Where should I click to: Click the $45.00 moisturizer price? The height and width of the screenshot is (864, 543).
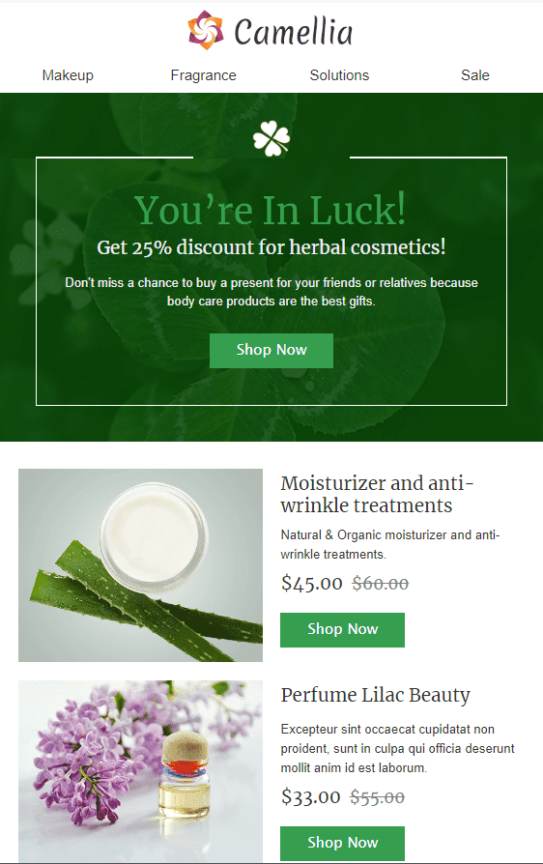coord(312,583)
